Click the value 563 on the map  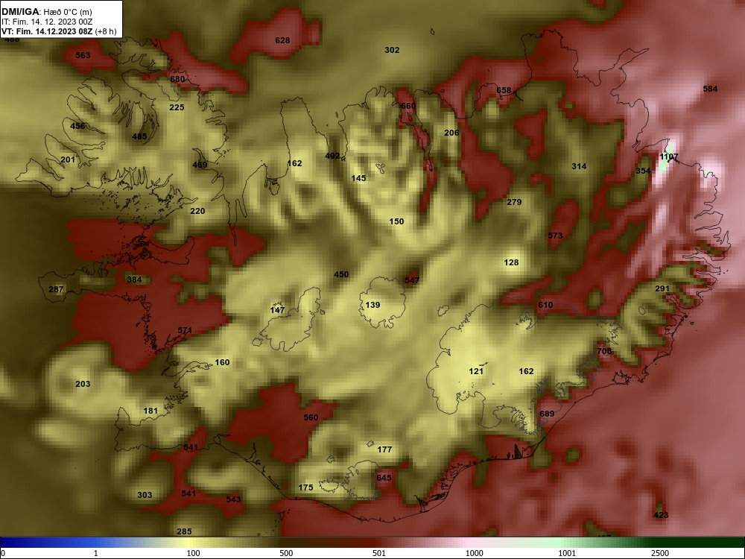pyautogui.click(x=83, y=55)
